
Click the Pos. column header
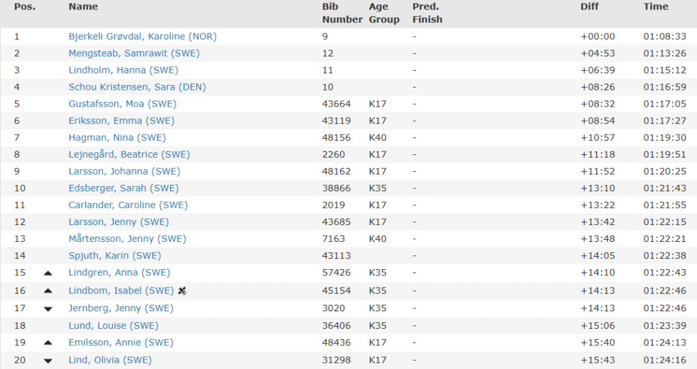click(x=25, y=7)
